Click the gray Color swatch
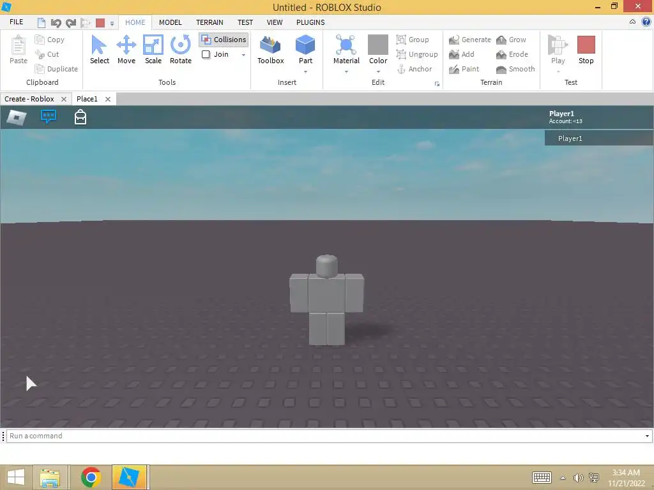 pos(378,44)
